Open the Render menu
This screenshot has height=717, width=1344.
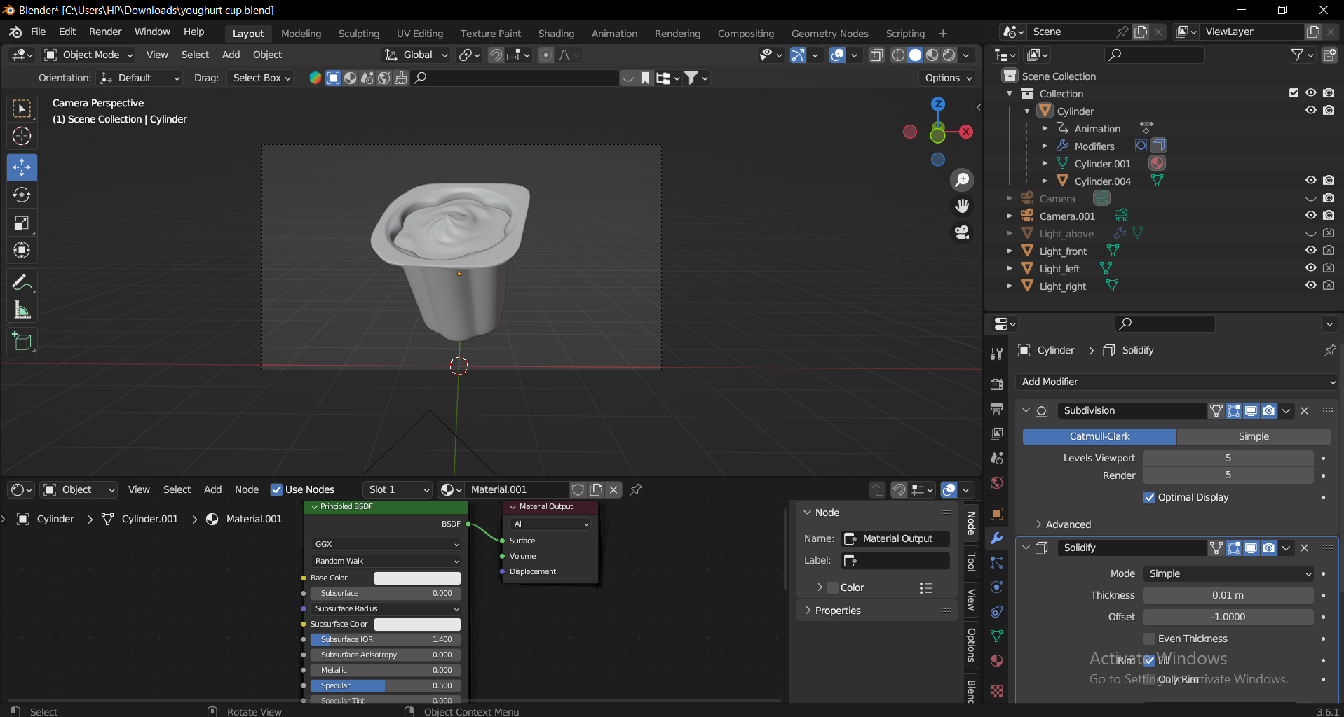point(105,32)
